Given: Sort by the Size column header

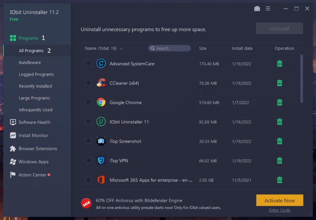Looking at the screenshot, I should 203,48.
